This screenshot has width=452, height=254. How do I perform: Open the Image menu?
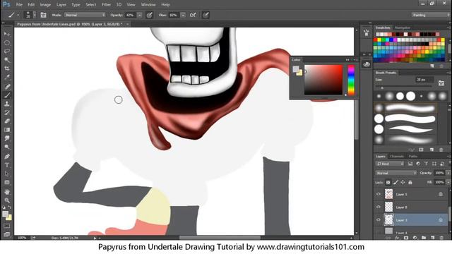(x=45, y=5)
